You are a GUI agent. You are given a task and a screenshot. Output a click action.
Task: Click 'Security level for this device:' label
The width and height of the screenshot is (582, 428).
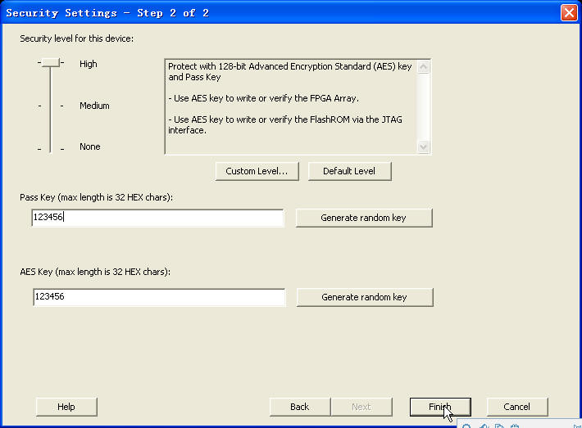(76, 38)
